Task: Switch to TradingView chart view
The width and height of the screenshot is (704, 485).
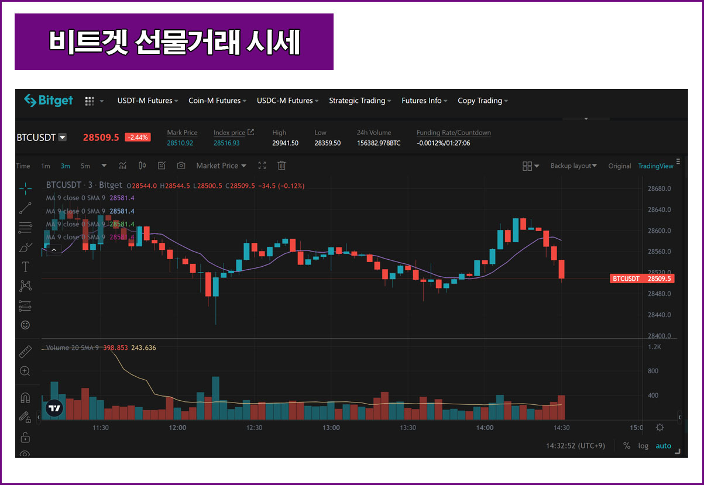Action: click(655, 166)
